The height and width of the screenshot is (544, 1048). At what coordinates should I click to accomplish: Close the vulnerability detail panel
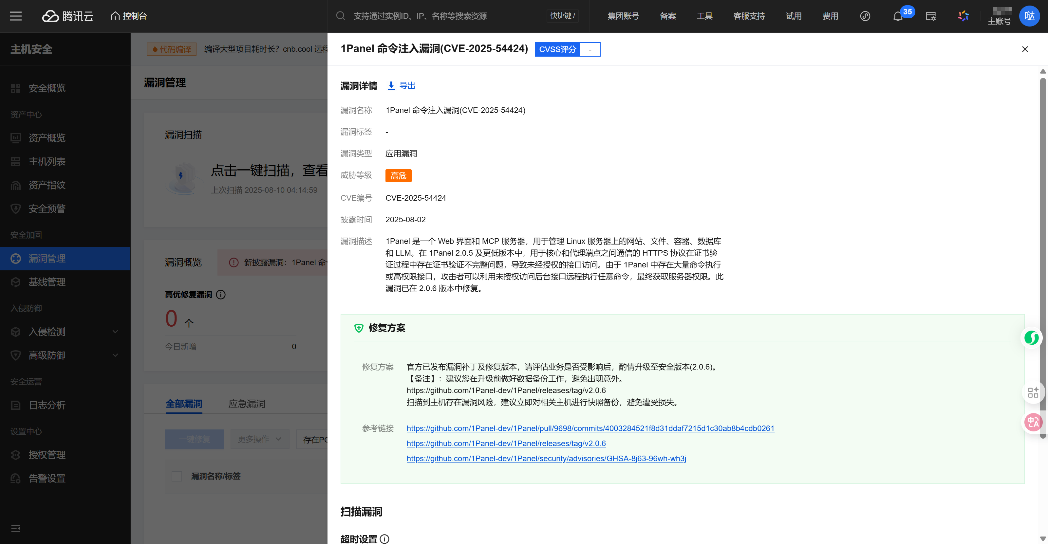pos(1024,49)
